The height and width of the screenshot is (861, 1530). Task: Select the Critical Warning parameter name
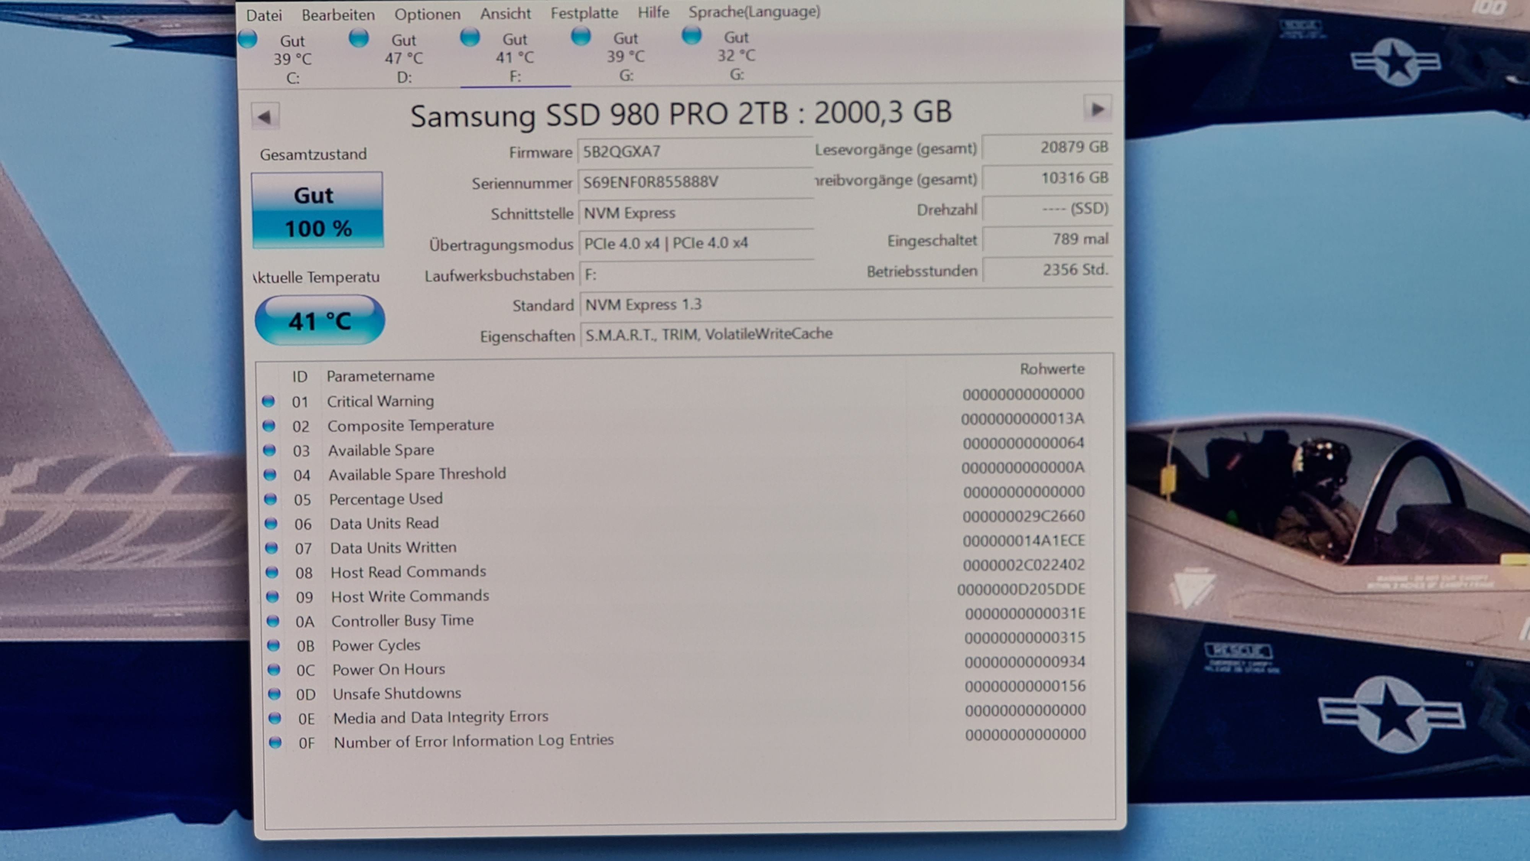pos(380,401)
